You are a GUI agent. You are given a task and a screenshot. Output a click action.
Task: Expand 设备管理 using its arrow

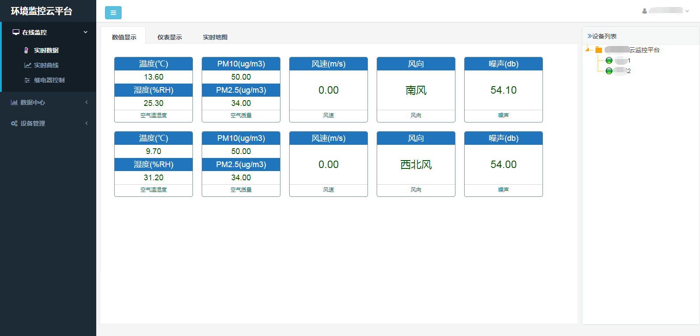click(87, 123)
